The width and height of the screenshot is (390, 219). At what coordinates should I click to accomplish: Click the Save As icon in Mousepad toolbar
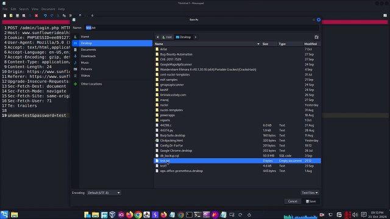point(24,16)
